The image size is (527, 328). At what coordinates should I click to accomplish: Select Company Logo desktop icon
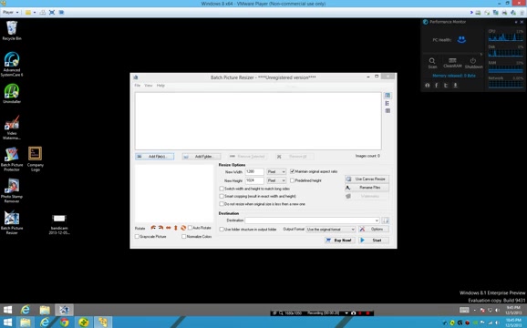coord(36,159)
